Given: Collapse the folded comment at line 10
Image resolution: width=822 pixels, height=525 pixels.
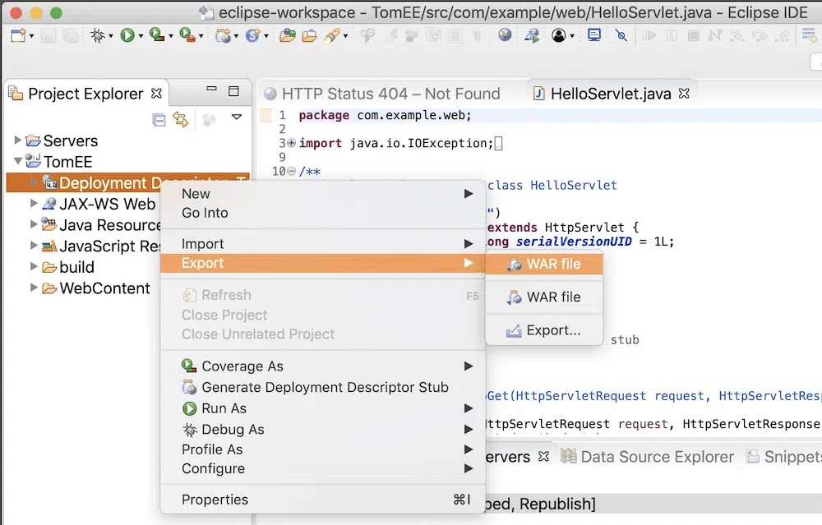Looking at the screenshot, I should pyautogui.click(x=291, y=172).
